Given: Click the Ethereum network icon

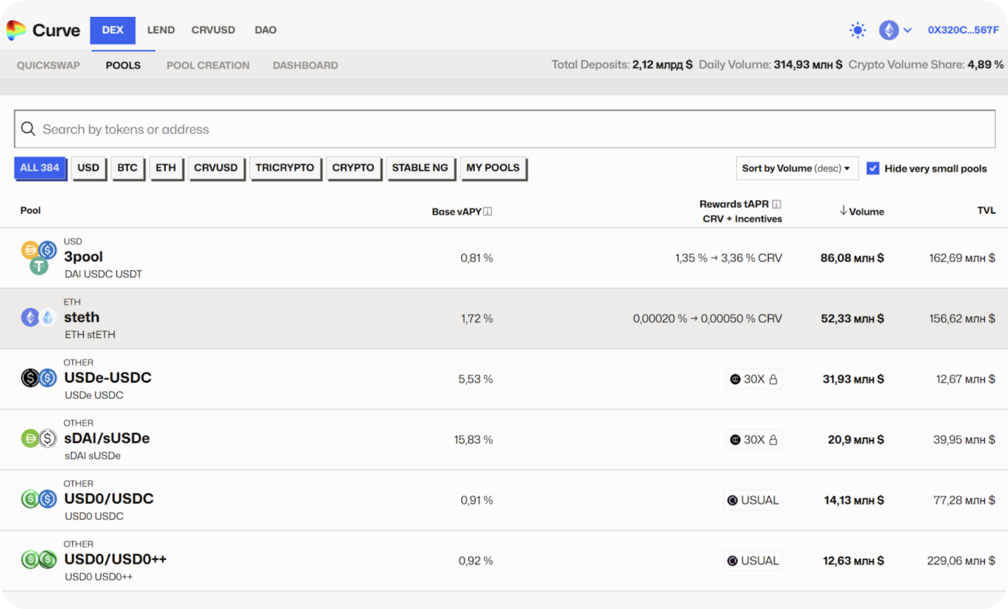Looking at the screenshot, I should [889, 30].
